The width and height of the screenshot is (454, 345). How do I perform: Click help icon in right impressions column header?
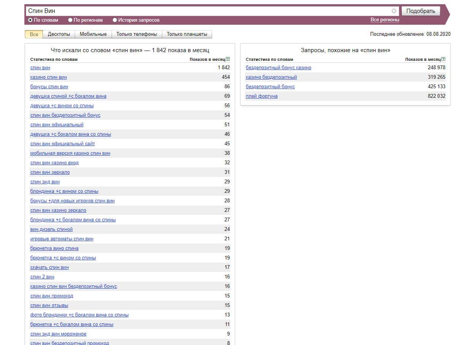pyautogui.click(x=443, y=59)
